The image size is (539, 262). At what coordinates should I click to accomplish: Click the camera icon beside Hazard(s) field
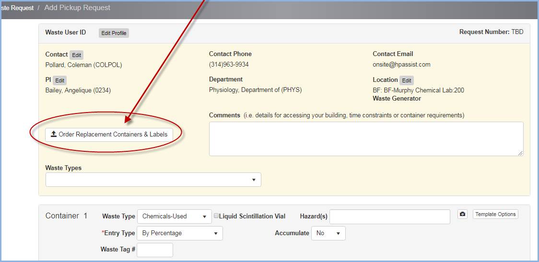(x=462, y=214)
